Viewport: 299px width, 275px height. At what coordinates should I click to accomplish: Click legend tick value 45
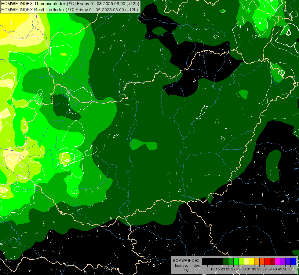pos(280,269)
